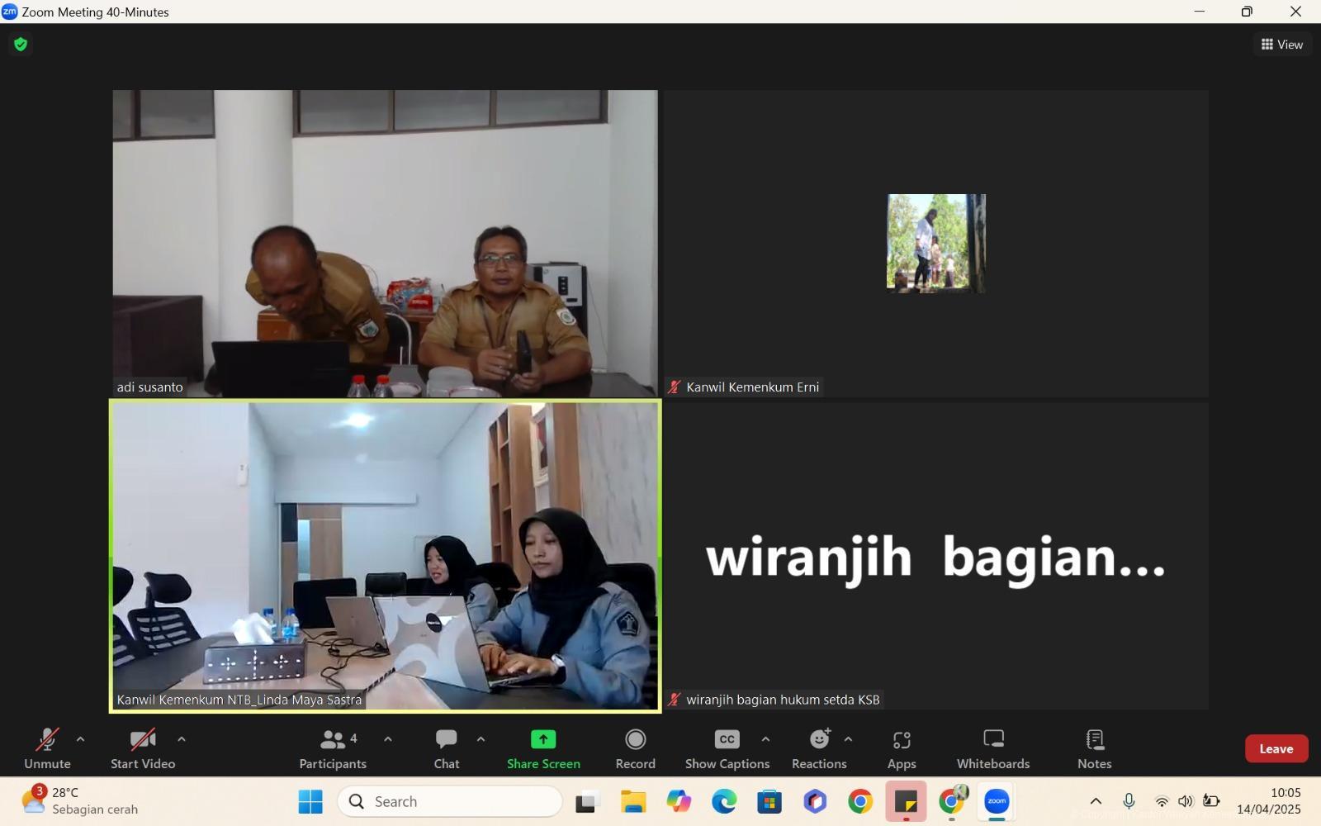The width and height of the screenshot is (1321, 826).
Task: Unmute the microphone
Action: pos(47,748)
